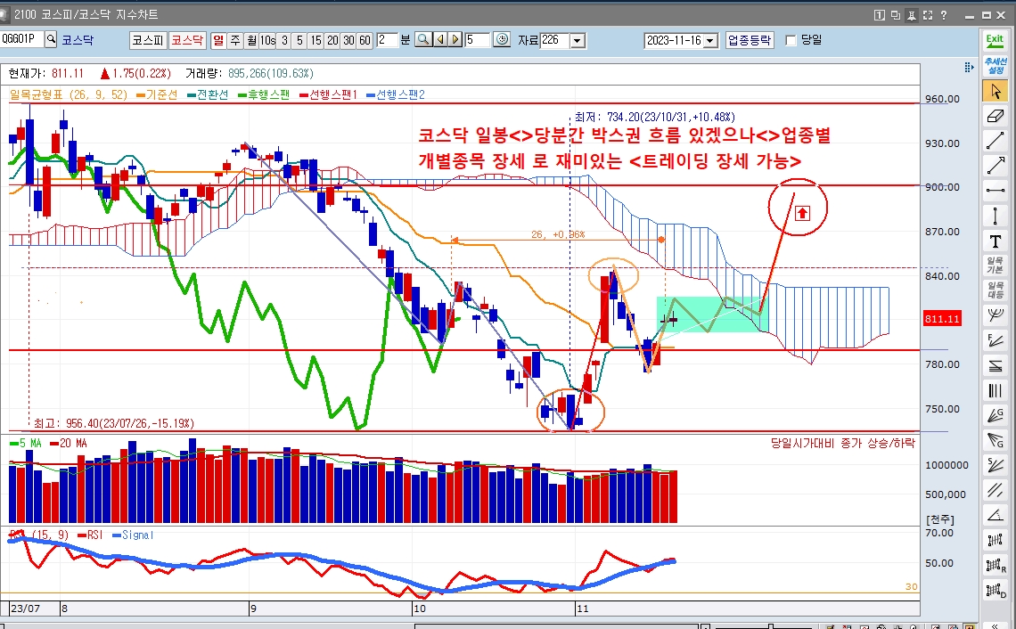Click the clock timer icon button
The image size is (1016, 629).
pyautogui.click(x=502, y=40)
